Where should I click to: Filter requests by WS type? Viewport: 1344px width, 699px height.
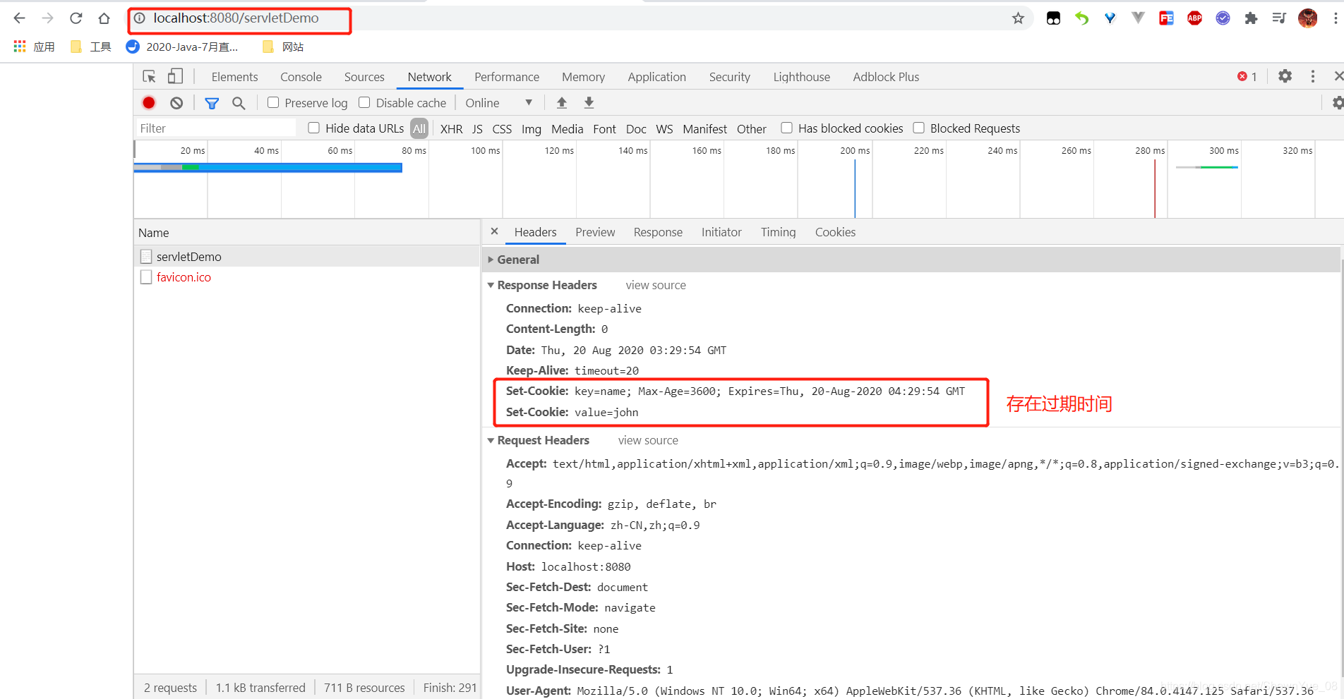(664, 128)
